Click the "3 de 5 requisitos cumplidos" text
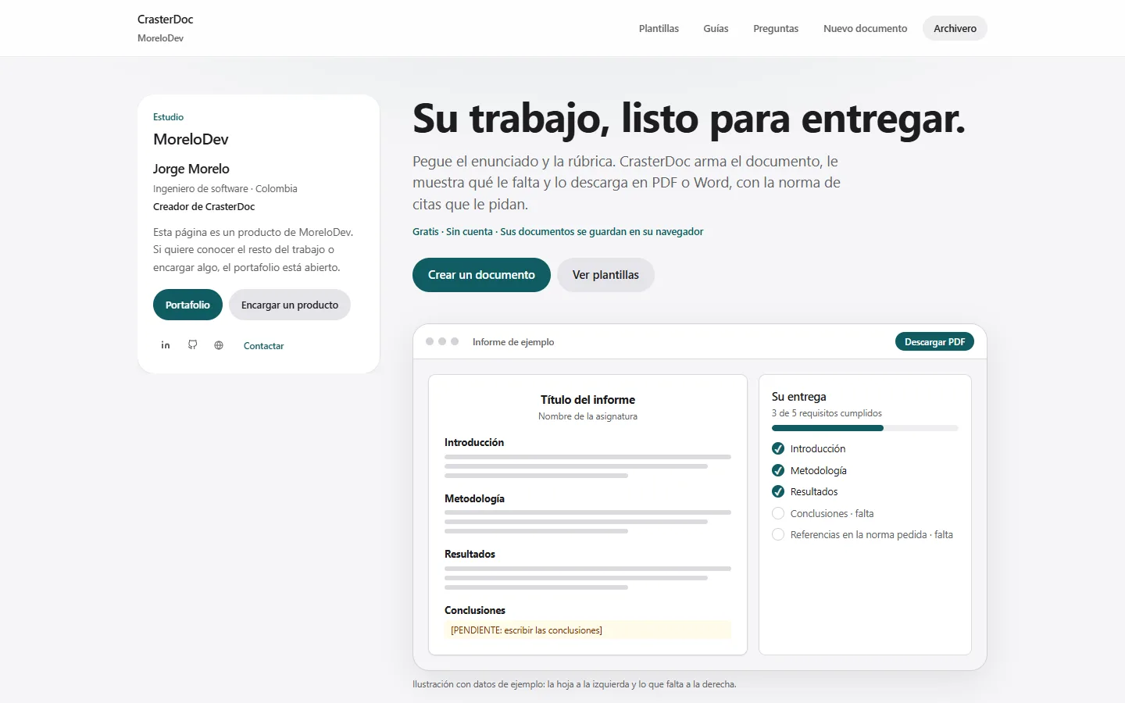This screenshot has height=703, width=1125. (x=827, y=413)
